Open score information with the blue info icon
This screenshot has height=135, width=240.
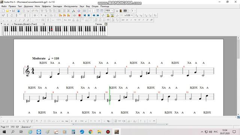tap(18, 11)
